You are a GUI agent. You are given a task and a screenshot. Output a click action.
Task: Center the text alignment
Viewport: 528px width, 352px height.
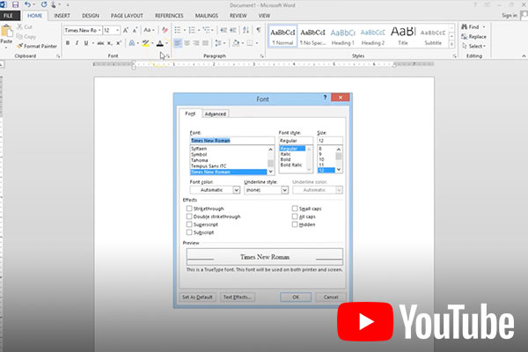187,43
